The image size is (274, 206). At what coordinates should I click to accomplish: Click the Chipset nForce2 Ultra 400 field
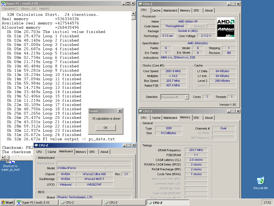coord(94,174)
